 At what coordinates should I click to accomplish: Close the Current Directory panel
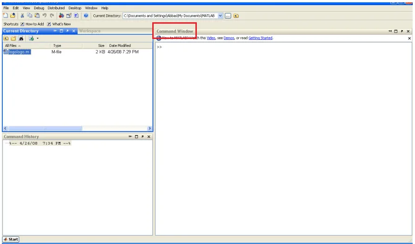[x=74, y=31]
